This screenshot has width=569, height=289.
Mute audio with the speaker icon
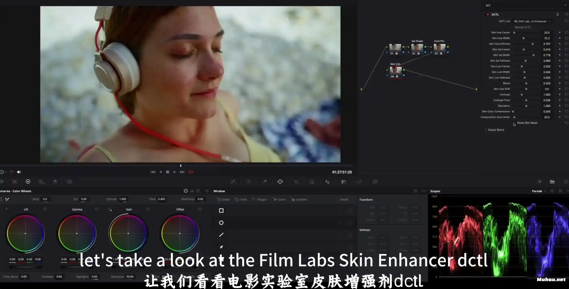[x=19, y=172]
